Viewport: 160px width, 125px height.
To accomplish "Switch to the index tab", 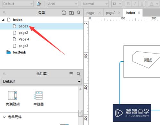I will tap(130, 13).
